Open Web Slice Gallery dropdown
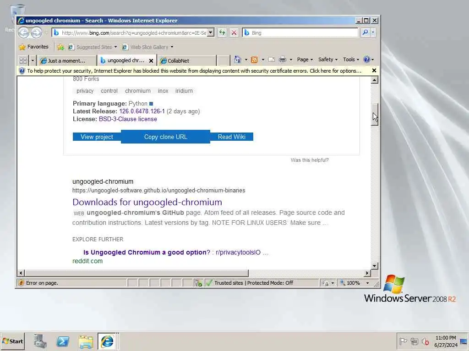 pos(148,47)
